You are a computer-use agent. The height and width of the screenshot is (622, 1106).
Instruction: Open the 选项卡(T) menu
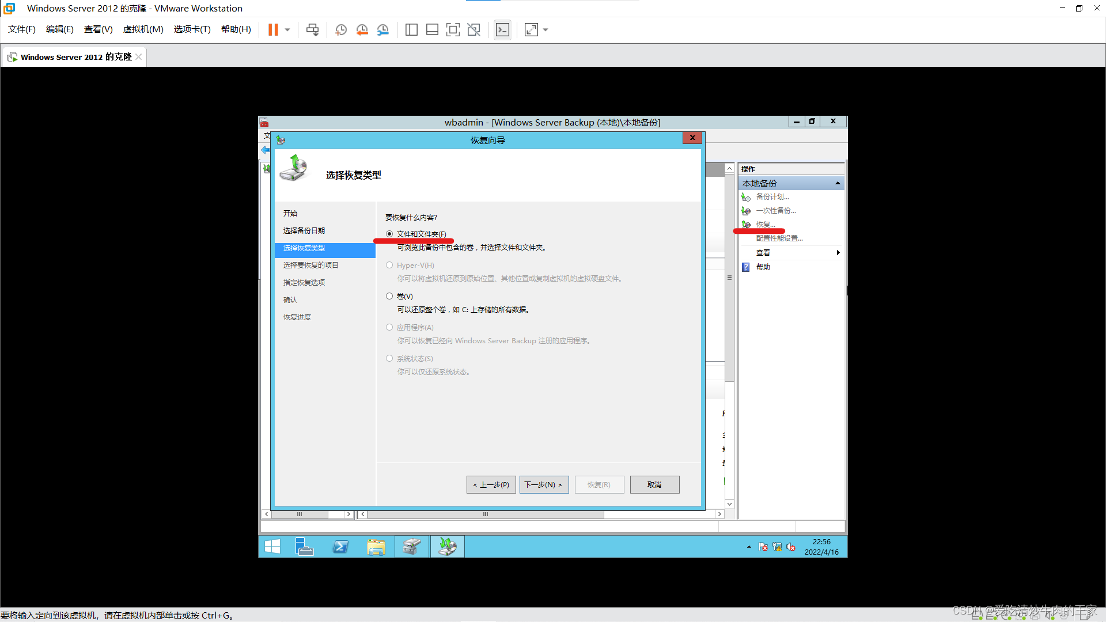pyautogui.click(x=192, y=29)
